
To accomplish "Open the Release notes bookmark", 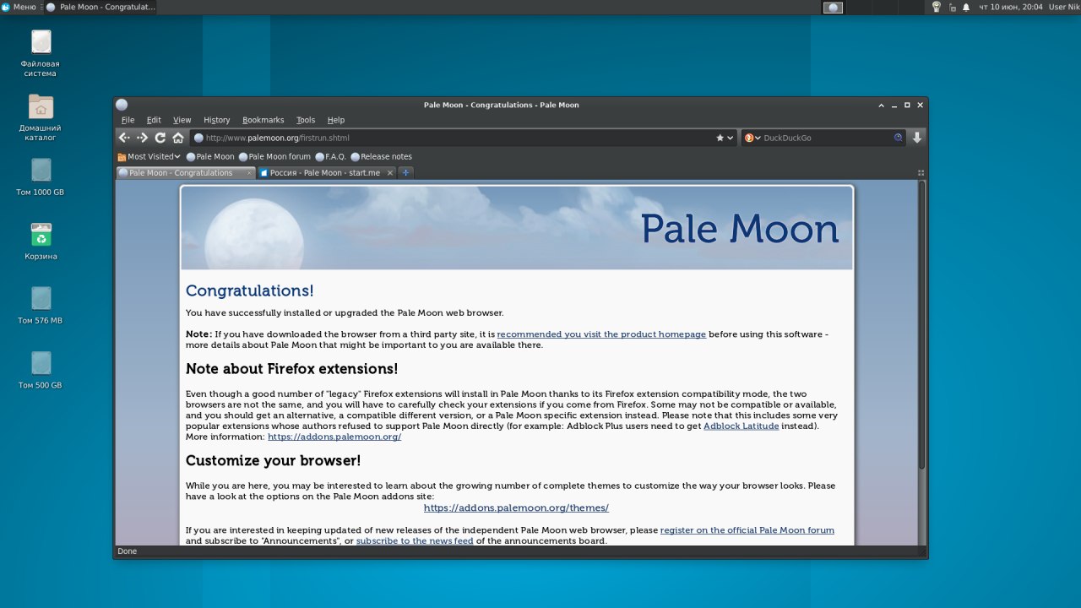I will pos(381,156).
